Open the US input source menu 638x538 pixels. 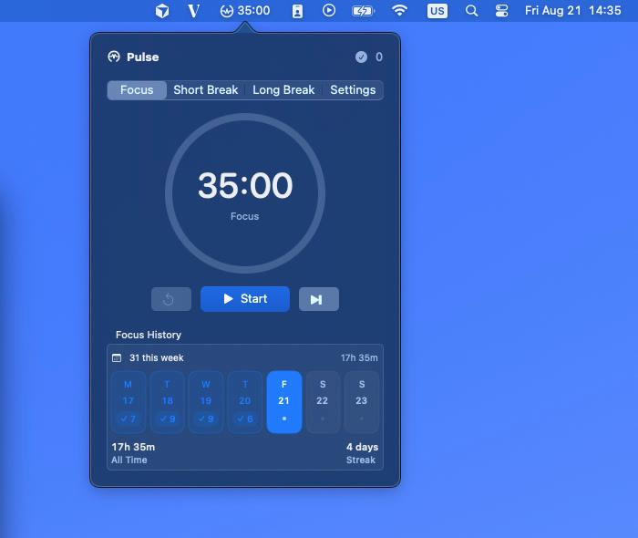[x=437, y=11]
